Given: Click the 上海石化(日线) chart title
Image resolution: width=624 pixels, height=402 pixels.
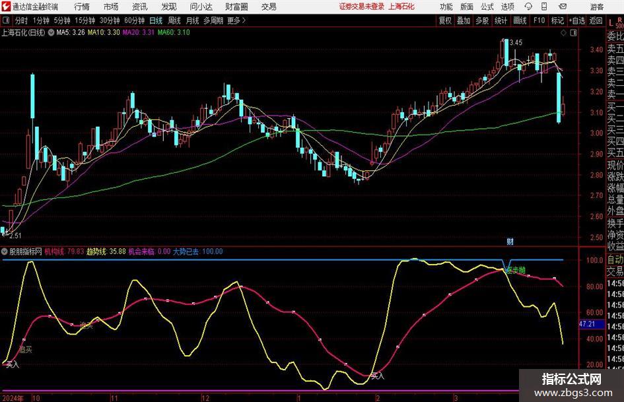Looking at the screenshot, I should [24, 32].
